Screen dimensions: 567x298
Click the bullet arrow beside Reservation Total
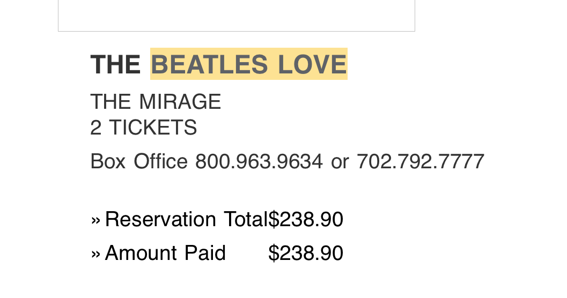(x=95, y=220)
